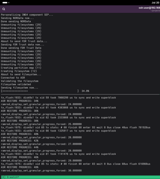This screenshot has width=160, height=179.
Task: Click the Jul 20 date in status bar
Action: click(155, 3)
